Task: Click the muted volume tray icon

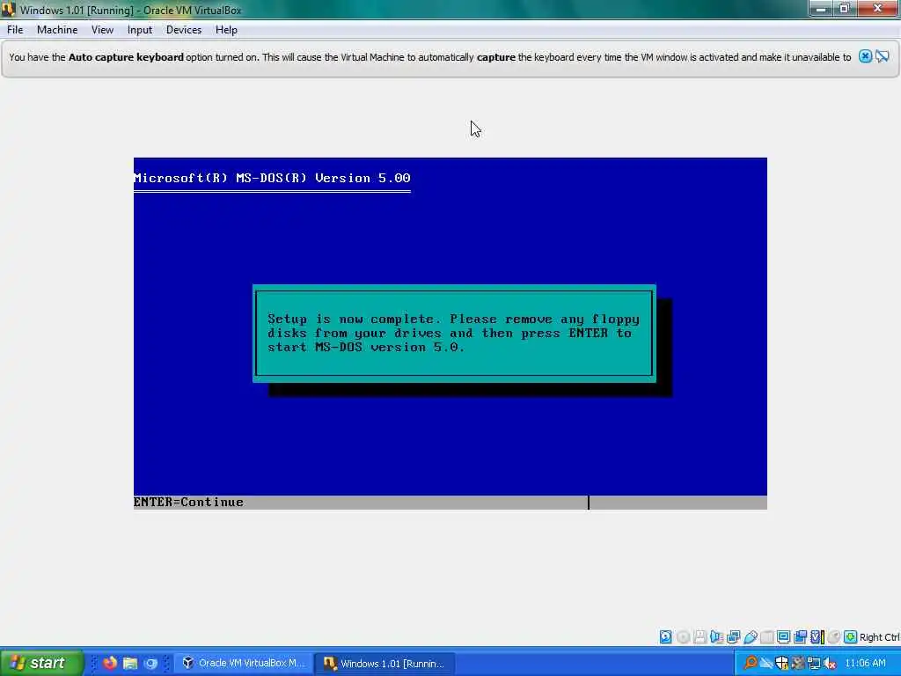Action: point(830,663)
